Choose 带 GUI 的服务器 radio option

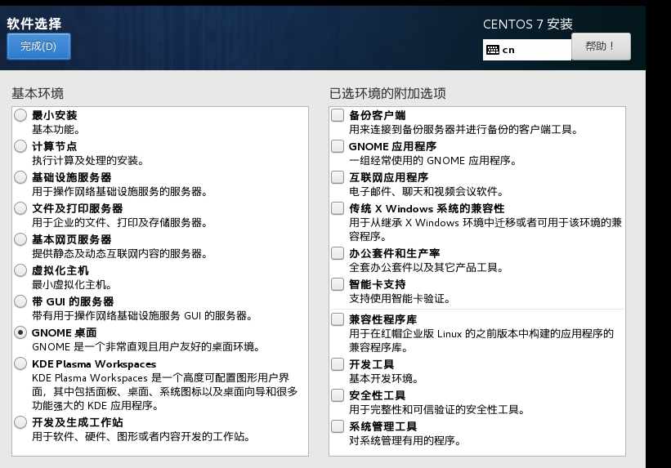pyautogui.click(x=20, y=301)
